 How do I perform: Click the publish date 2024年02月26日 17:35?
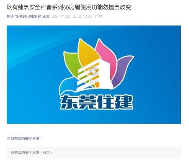click(72, 16)
